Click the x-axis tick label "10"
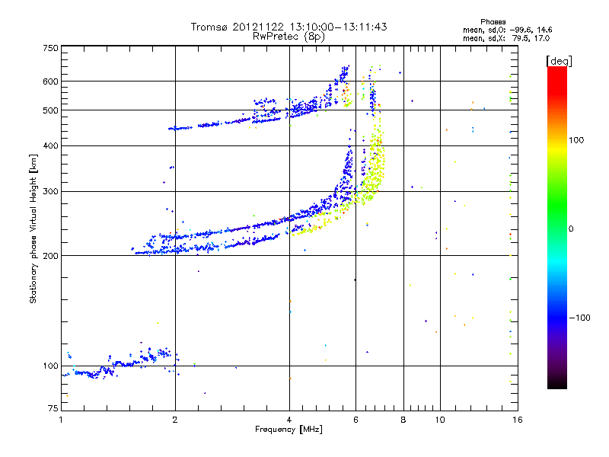Image resolution: width=609 pixels, height=457 pixels. coord(440,420)
